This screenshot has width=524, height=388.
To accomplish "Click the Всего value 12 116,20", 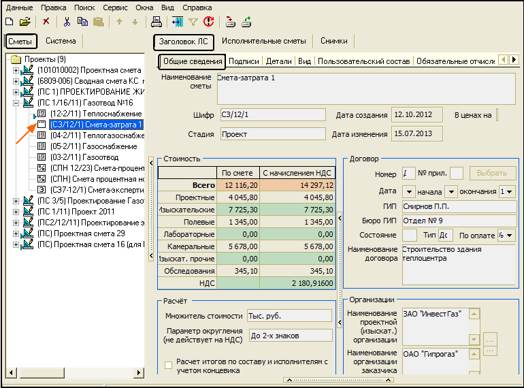I will [x=238, y=185].
